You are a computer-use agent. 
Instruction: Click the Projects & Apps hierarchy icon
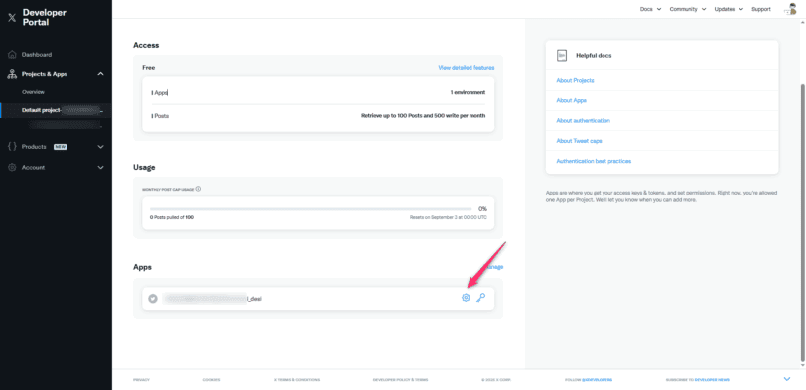pyautogui.click(x=12, y=74)
